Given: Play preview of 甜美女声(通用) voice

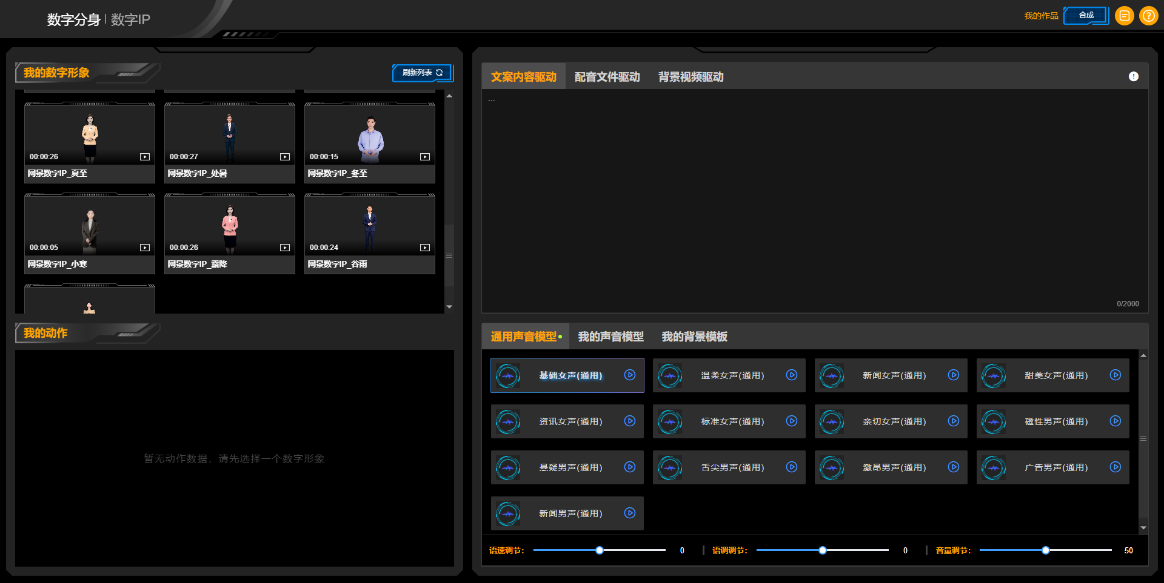Looking at the screenshot, I should pos(1115,375).
